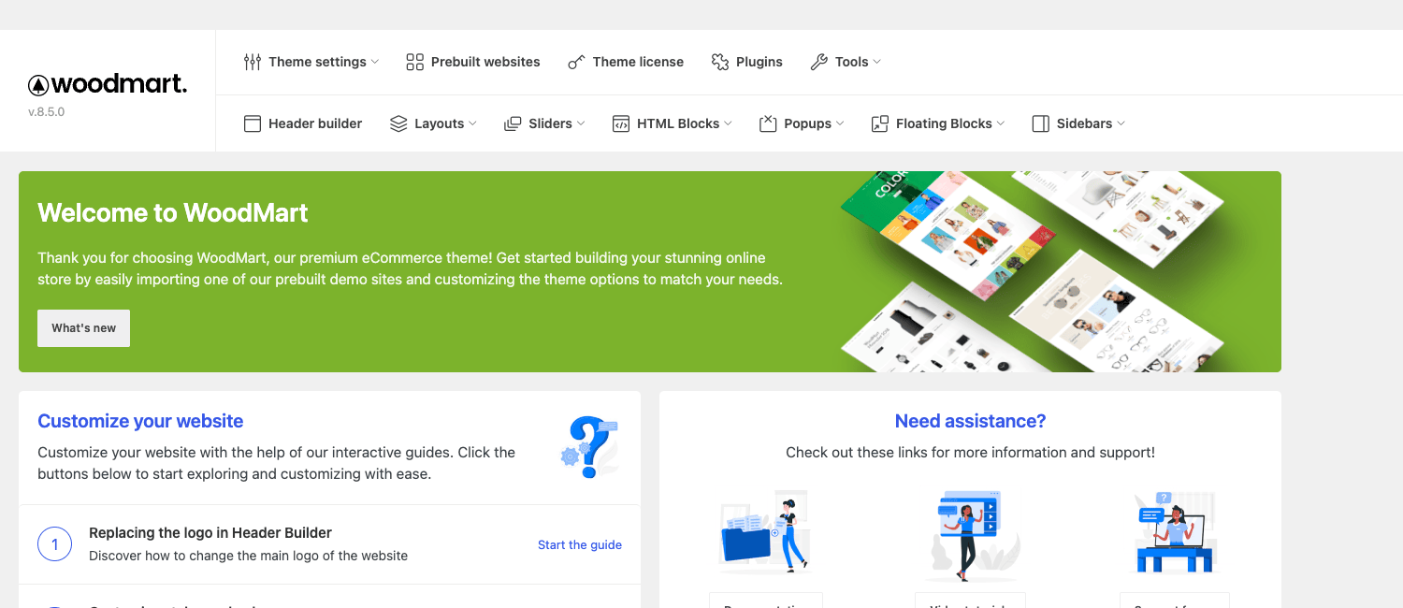Click the v.8.5.0 version label
This screenshot has height=608, width=1403.
pyautogui.click(x=47, y=111)
